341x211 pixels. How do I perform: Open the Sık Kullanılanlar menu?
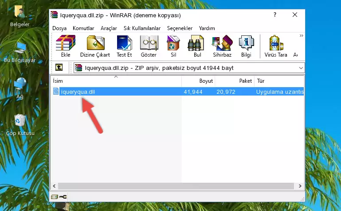142,28
